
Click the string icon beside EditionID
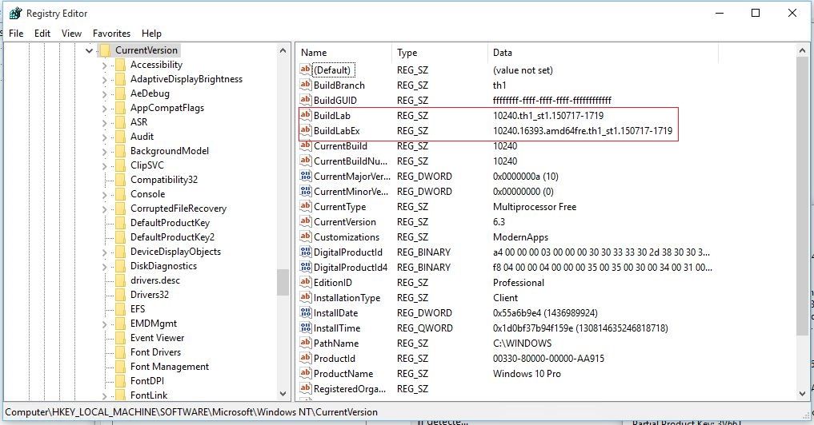[x=306, y=282]
